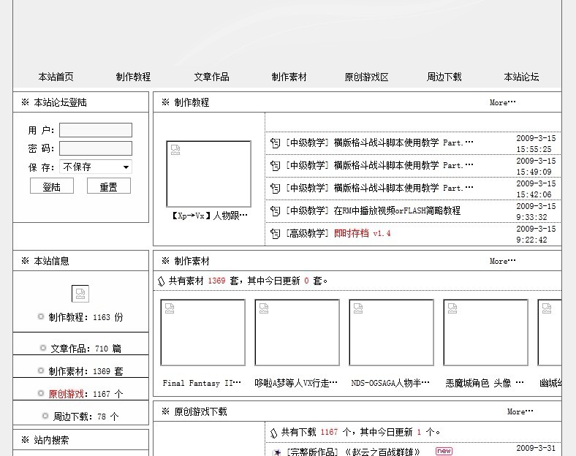
Task: Click star icon beside 完整版作品 row
Action: coord(277,452)
